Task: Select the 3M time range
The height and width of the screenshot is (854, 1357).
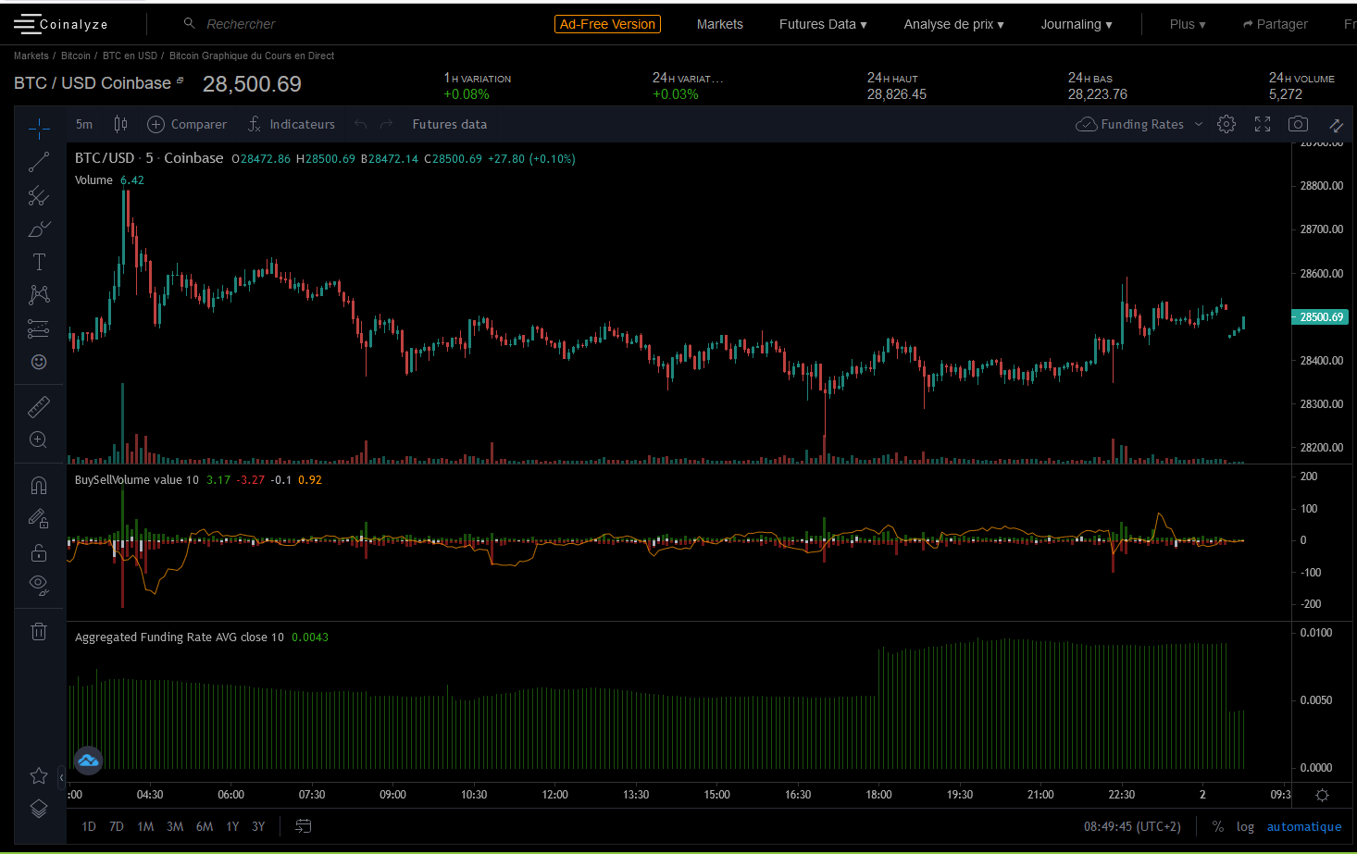Action: (175, 826)
